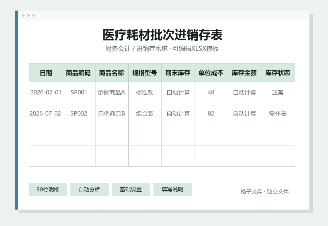Viewport: 328px width, 226px height.
Task: Click the 标准款 specification cell
Action: (145, 93)
